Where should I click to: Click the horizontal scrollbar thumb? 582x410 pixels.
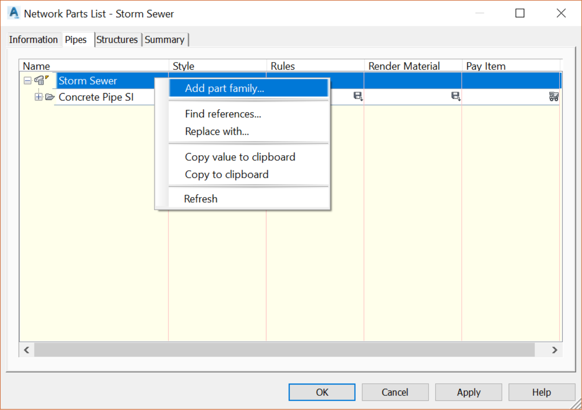point(285,350)
